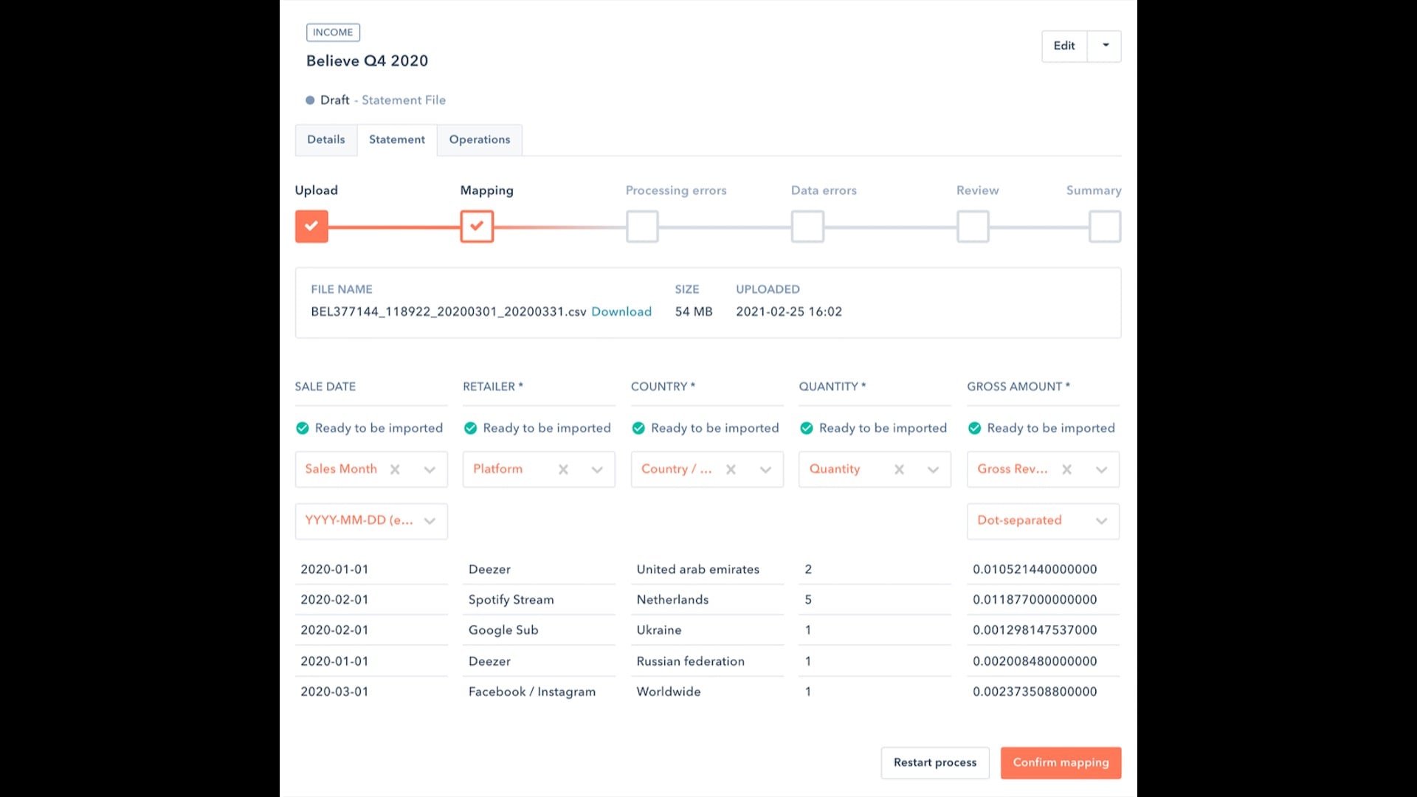Image resolution: width=1417 pixels, height=797 pixels.
Task: Remove the Country column mapping
Action: tap(731, 469)
